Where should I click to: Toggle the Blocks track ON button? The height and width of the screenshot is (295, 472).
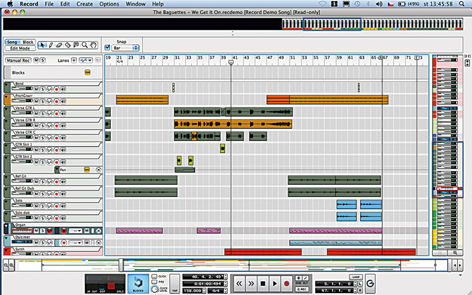tap(87, 72)
